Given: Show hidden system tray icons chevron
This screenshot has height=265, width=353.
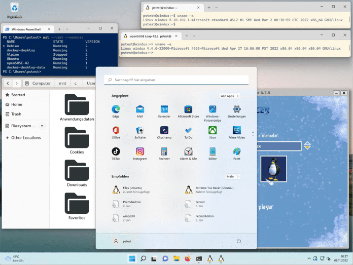Looking at the screenshot, I should click(309, 259).
